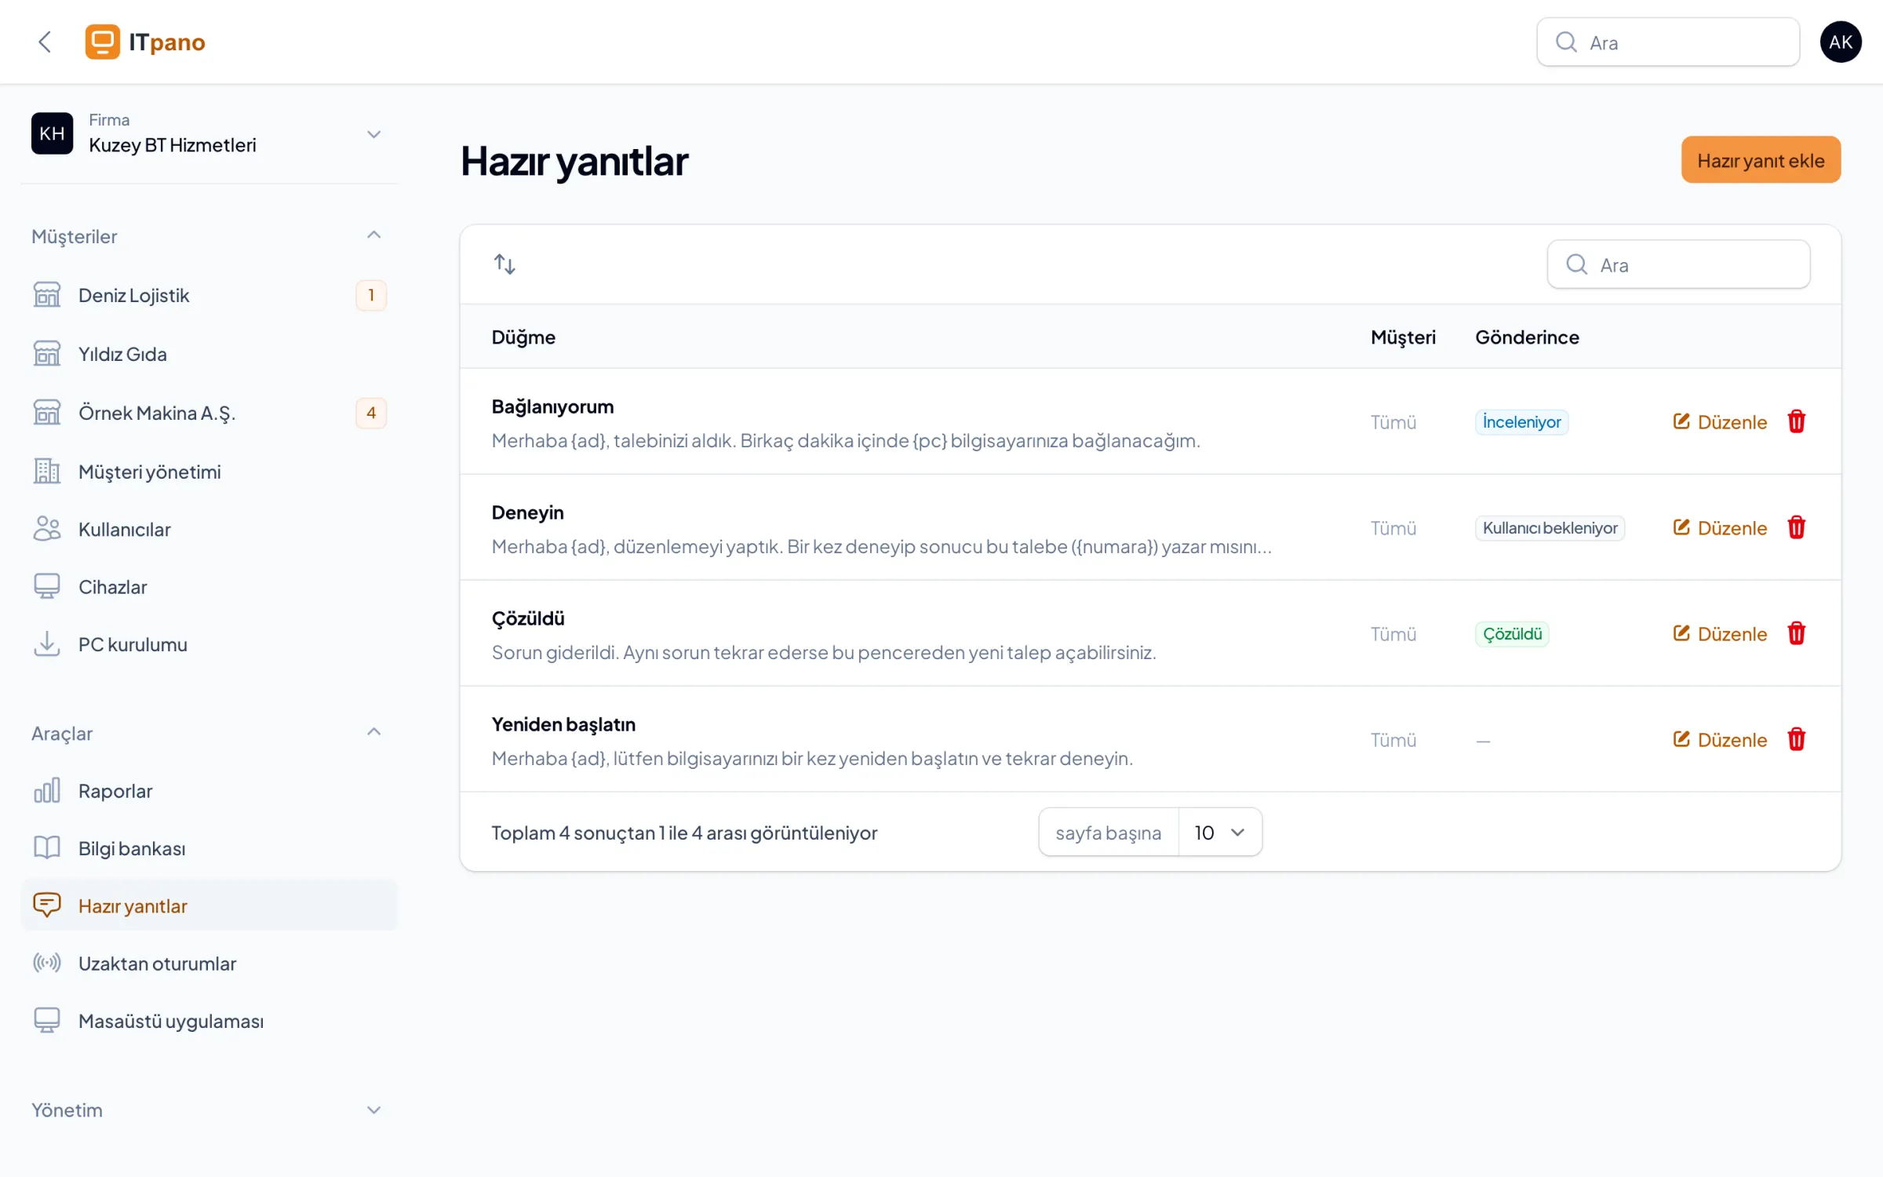Click Düzenle for the Deneyin reply
This screenshot has height=1177, width=1883.
pyautogui.click(x=1720, y=528)
